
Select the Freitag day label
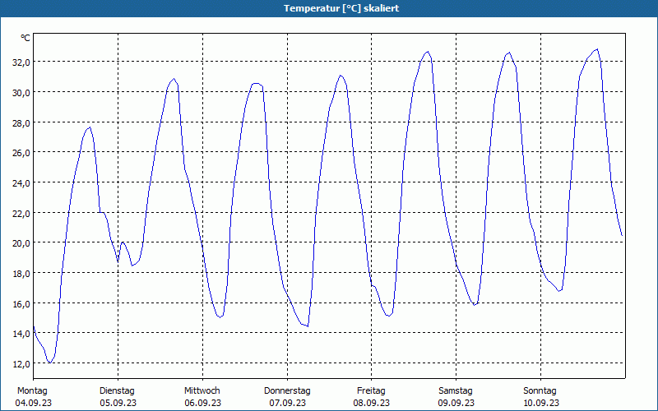tap(371, 390)
